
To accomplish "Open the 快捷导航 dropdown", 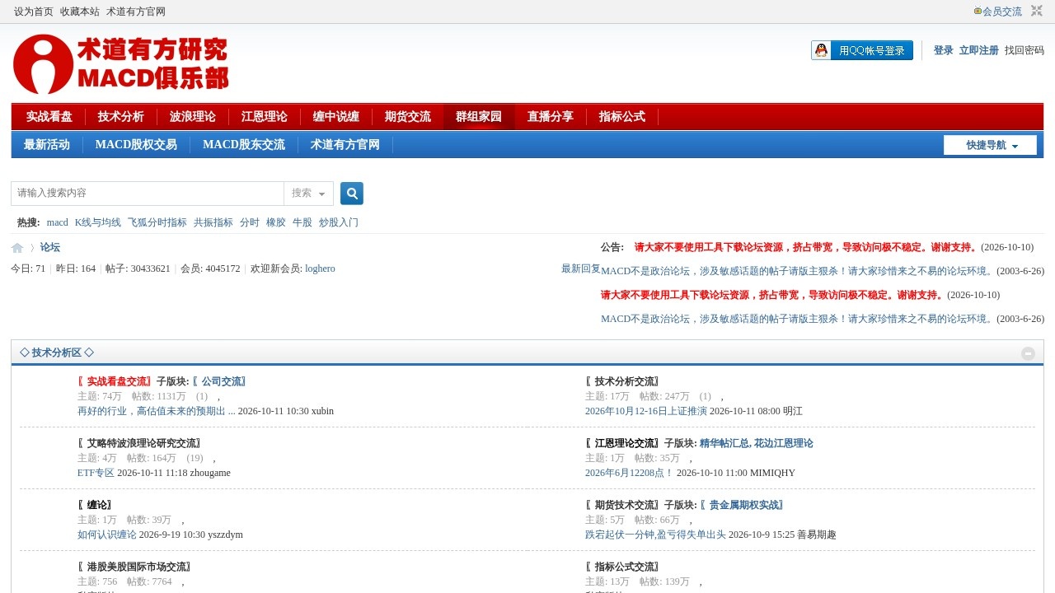I will pyautogui.click(x=990, y=145).
